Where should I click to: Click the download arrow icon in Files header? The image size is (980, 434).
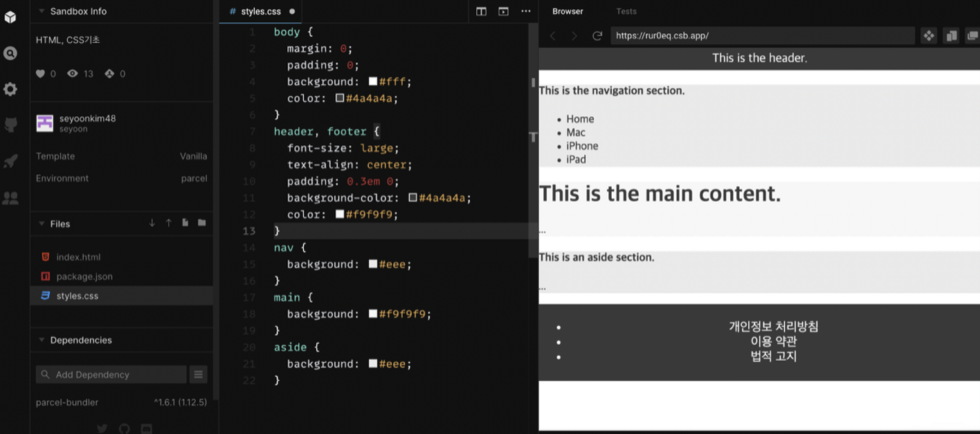152,223
